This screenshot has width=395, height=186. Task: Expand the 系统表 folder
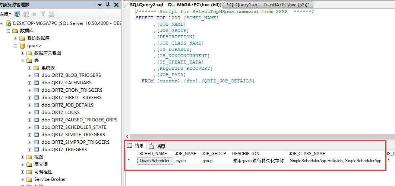tap(30, 68)
